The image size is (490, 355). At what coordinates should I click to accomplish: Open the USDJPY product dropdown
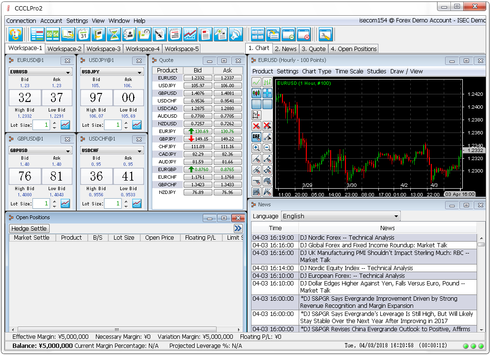pos(112,72)
